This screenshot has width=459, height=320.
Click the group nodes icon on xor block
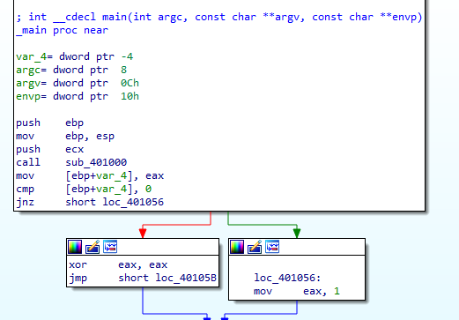(110, 247)
